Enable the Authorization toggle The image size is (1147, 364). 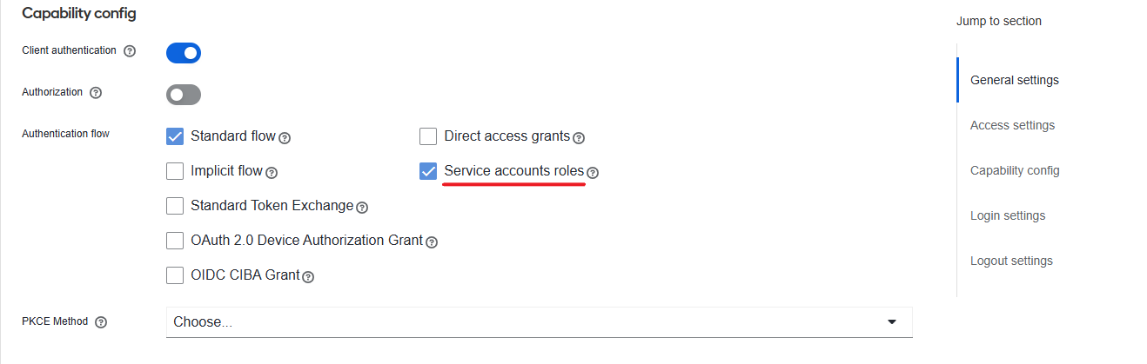pyautogui.click(x=184, y=95)
